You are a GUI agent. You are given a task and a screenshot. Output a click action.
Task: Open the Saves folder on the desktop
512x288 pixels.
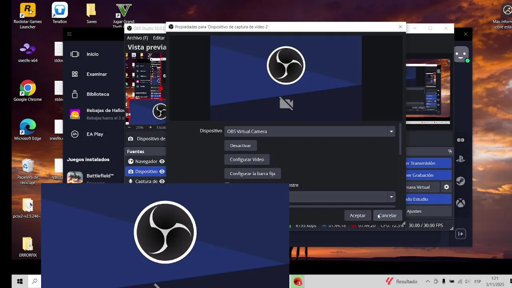[92, 13]
